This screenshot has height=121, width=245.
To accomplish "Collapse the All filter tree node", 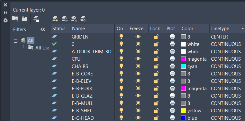I will coord(15,41).
